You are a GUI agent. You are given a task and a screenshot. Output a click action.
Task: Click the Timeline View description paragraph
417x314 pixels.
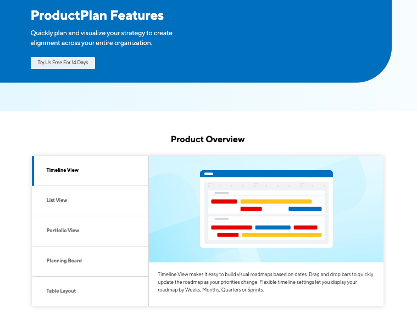265,282
